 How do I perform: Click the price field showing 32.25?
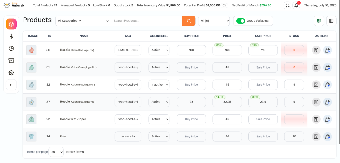click(x=227, y=102)
